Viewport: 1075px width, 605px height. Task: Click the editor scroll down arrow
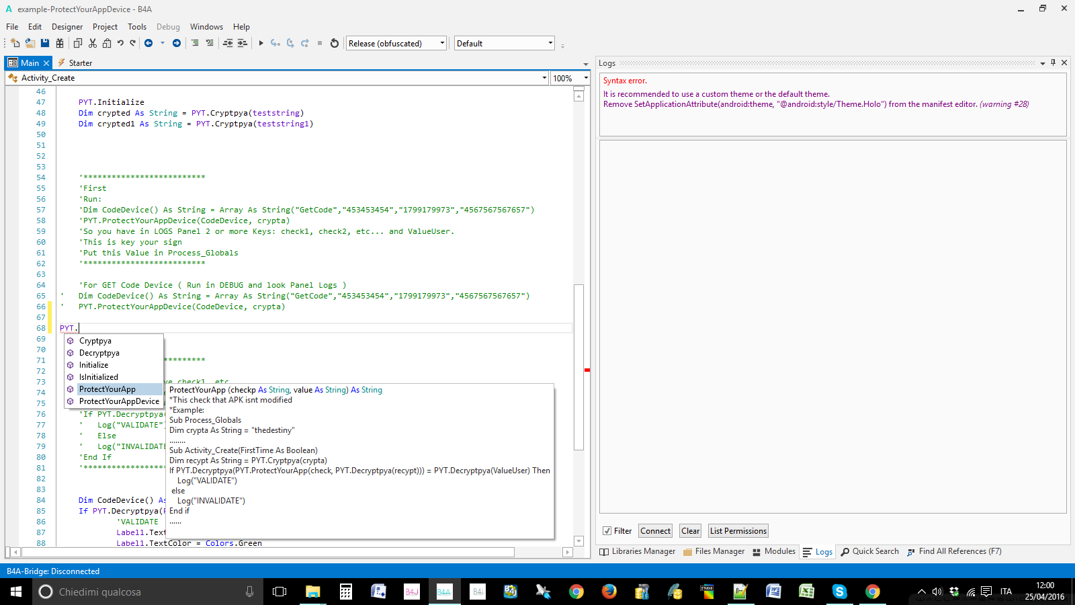578,541
